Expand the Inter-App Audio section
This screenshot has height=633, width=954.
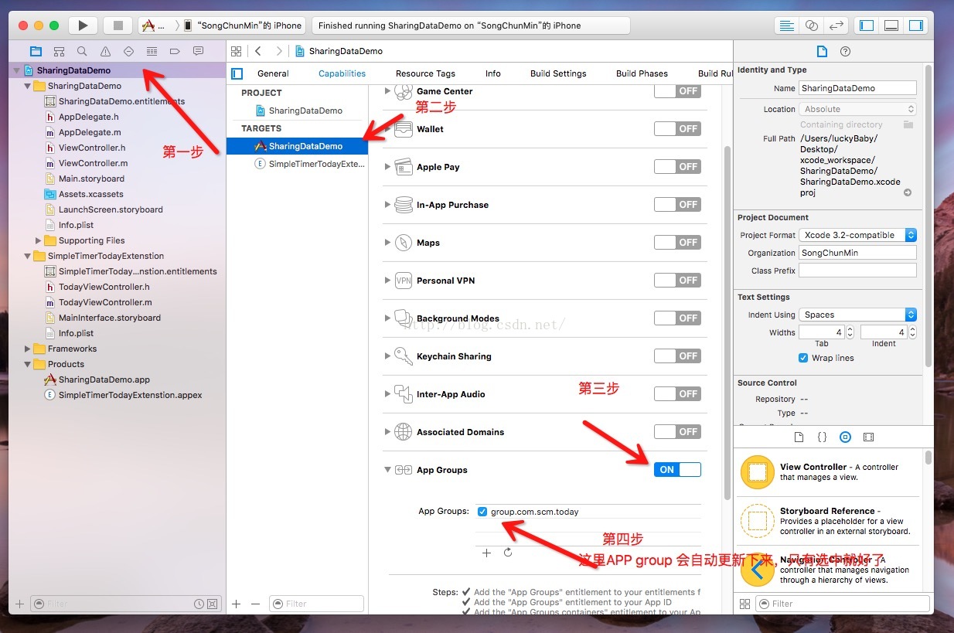click(388, 394)
